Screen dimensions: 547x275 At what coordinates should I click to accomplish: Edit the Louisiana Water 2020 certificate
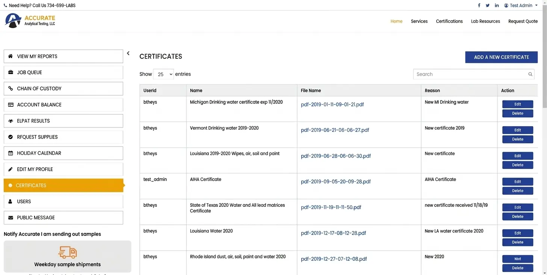coord(518,233)
